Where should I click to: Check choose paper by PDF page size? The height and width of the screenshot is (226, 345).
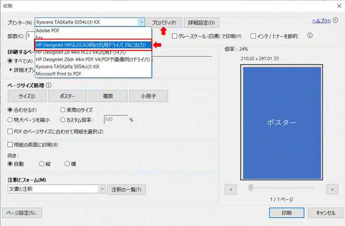(10, 131)
